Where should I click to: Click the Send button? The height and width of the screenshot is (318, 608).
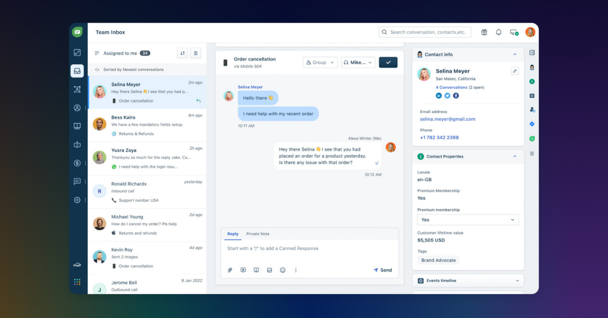pyautogui.click(x=383, y=270)
